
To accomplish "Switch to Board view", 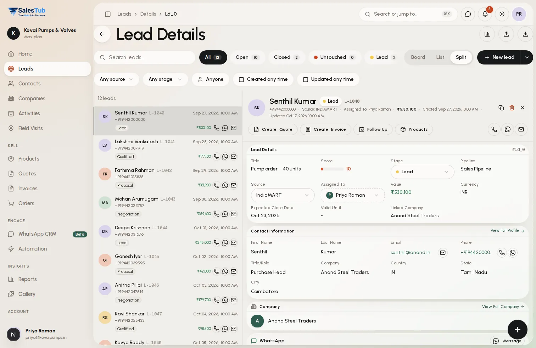I will pos(418,57).
